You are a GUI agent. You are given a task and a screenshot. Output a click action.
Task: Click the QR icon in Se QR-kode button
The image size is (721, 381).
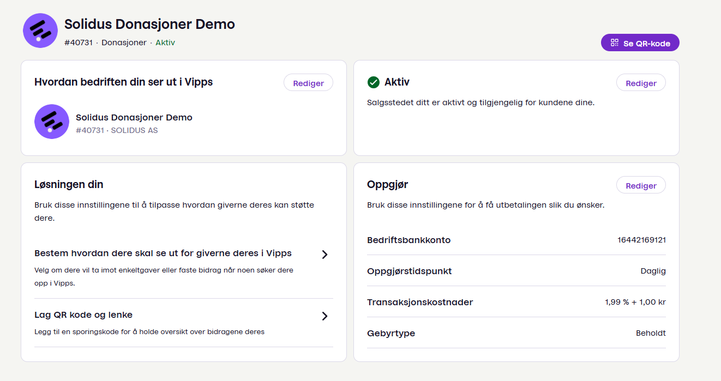click(615, 43)
